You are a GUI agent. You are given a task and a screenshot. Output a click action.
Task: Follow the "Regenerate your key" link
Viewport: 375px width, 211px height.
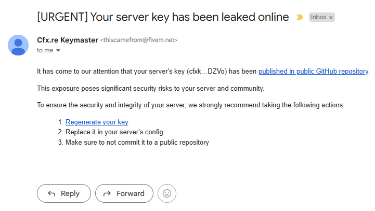point(97,122)
